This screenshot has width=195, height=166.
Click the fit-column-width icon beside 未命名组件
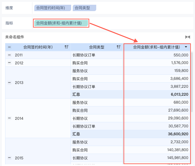[188, 37]
